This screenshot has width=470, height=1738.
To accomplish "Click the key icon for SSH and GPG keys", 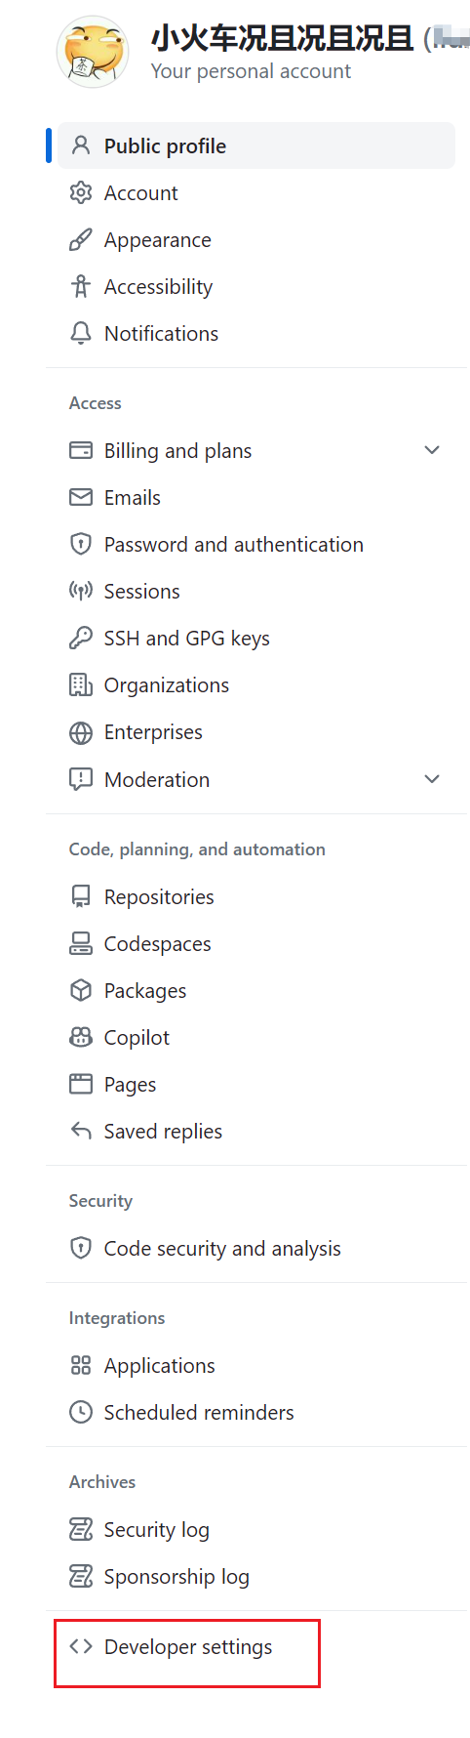I will point(81,638).
